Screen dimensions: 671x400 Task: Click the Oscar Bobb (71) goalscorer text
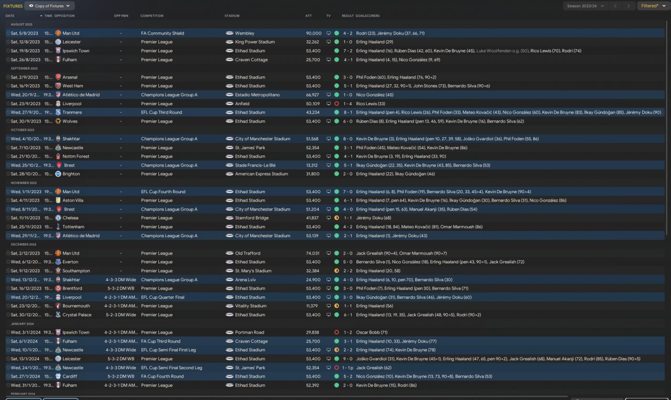tap(372, 332)
